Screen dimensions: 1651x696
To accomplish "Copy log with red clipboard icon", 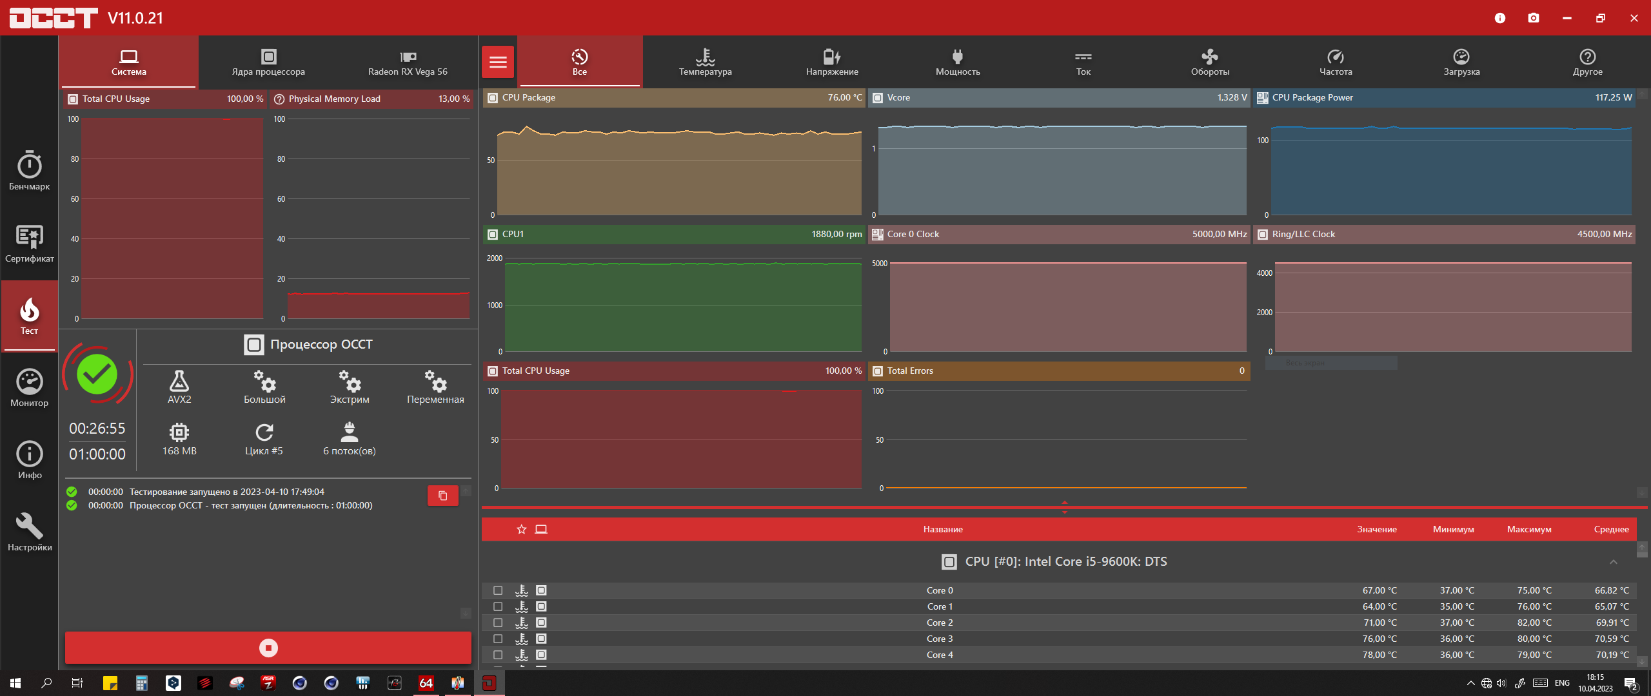I will pyautogui.click(x=442, y=496).
